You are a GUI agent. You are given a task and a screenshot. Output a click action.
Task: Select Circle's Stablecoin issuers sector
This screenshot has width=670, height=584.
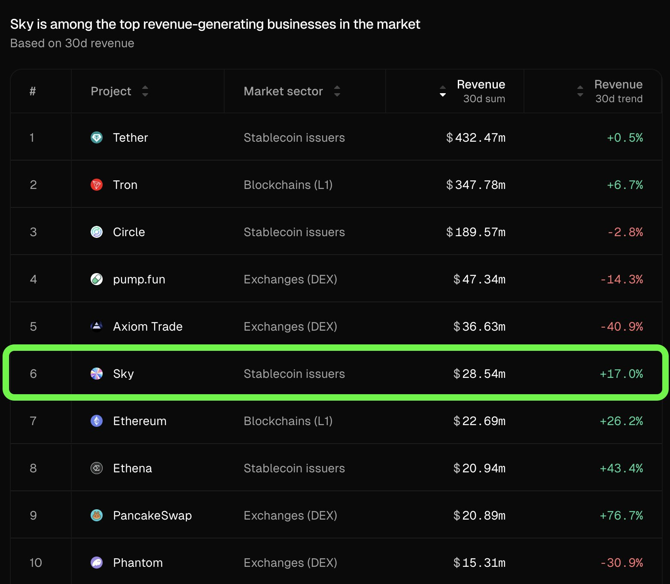point(294,232)
